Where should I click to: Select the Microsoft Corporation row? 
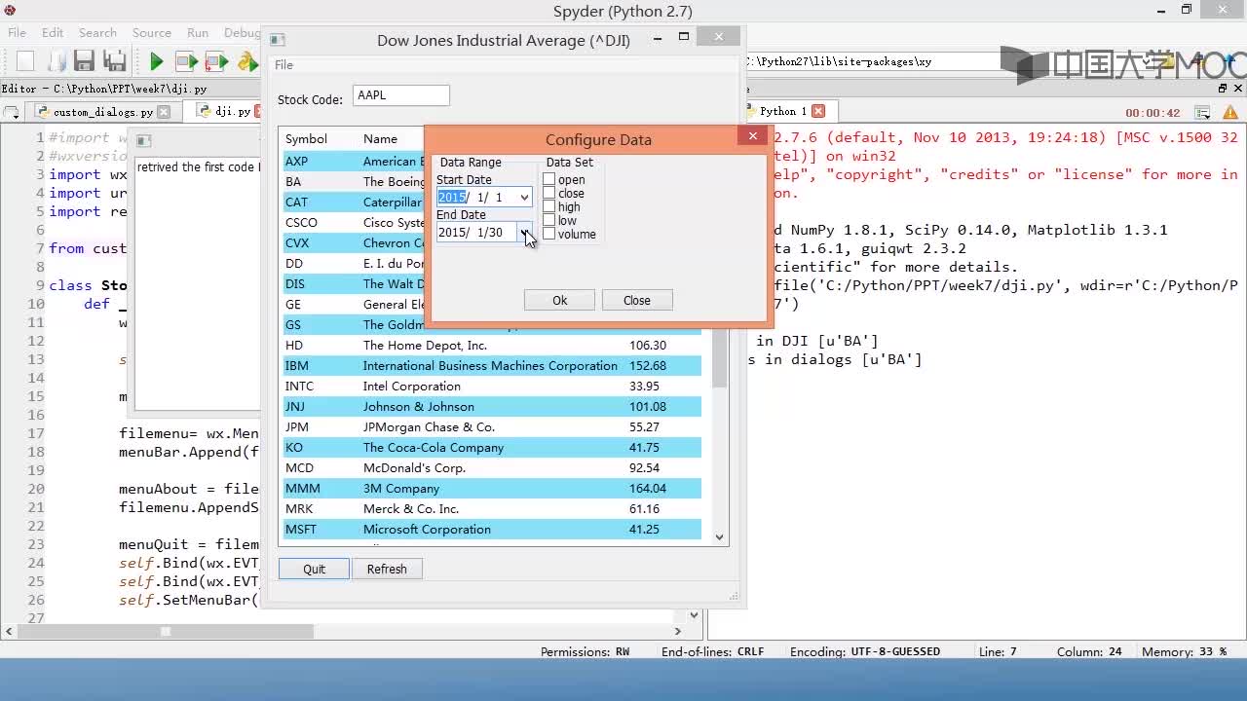tap(492, 530)
